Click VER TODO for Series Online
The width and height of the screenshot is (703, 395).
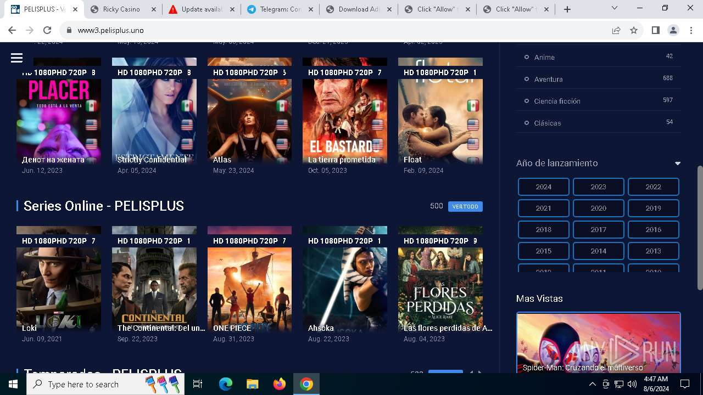tap(465, 206)
